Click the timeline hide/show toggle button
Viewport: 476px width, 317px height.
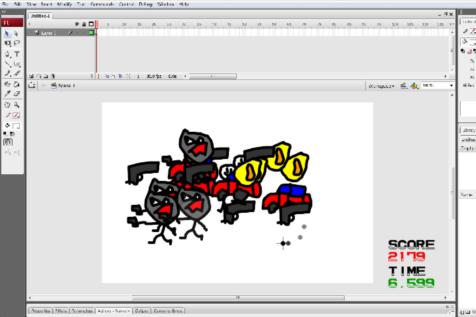32,85
